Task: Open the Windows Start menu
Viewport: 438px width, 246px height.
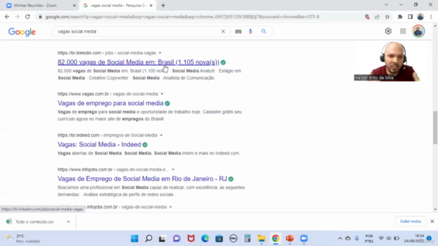Action: coord(134,238)
